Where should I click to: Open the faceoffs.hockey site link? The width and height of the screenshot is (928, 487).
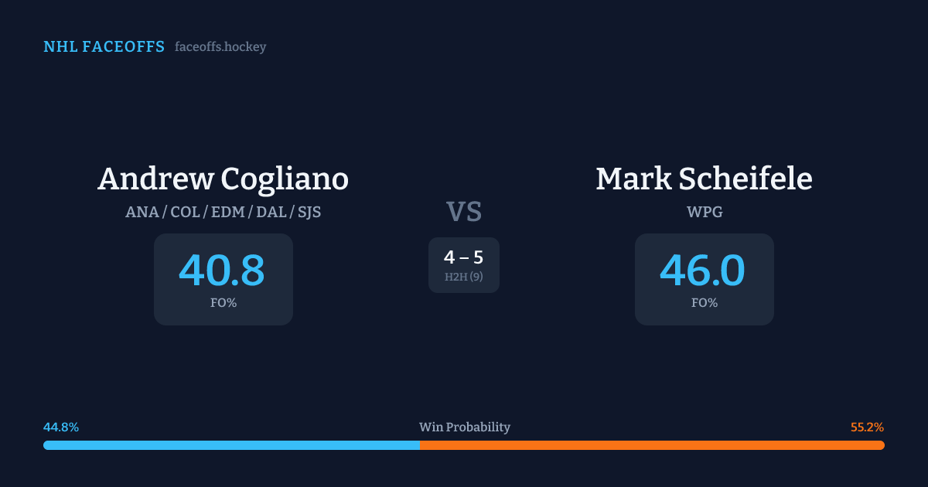coord(220,47)
